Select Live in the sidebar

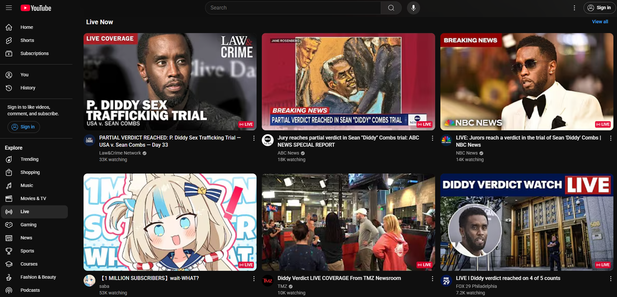[x=34, y=212]
